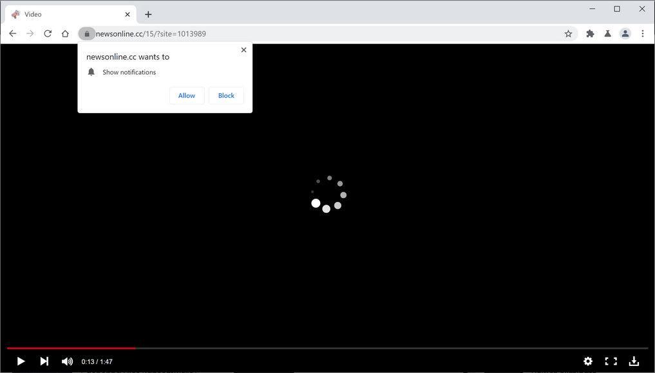Dismiss the notification prompt with the X
The width and height of the screenshot is (655, 373).
click(x=243, y=50)
